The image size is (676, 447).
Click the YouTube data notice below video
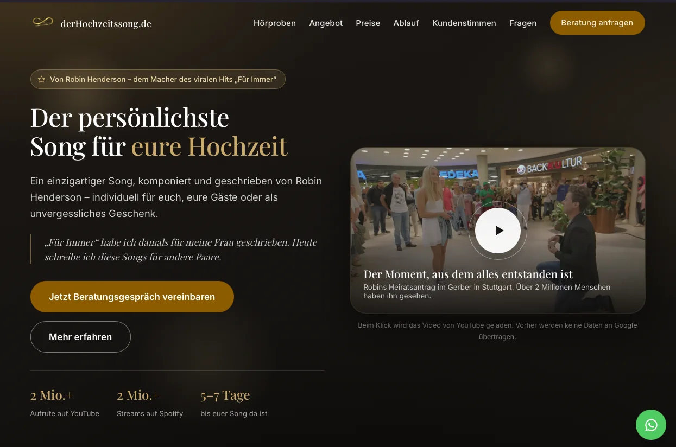click(497, 331)
